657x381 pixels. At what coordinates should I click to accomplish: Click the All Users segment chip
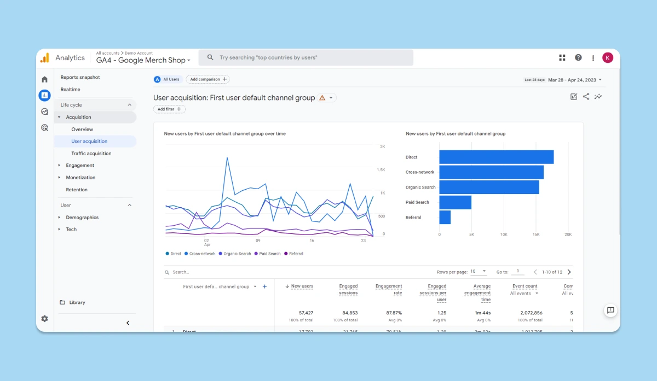tap(167, 79)
